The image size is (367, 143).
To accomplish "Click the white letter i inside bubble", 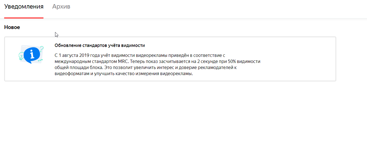I will pos(32,54).
